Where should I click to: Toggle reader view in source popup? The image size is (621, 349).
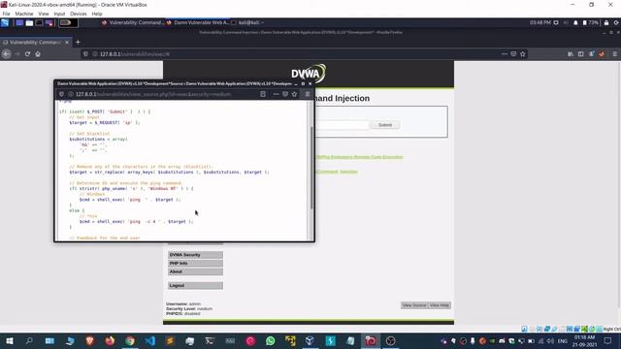tap(263, 94)
